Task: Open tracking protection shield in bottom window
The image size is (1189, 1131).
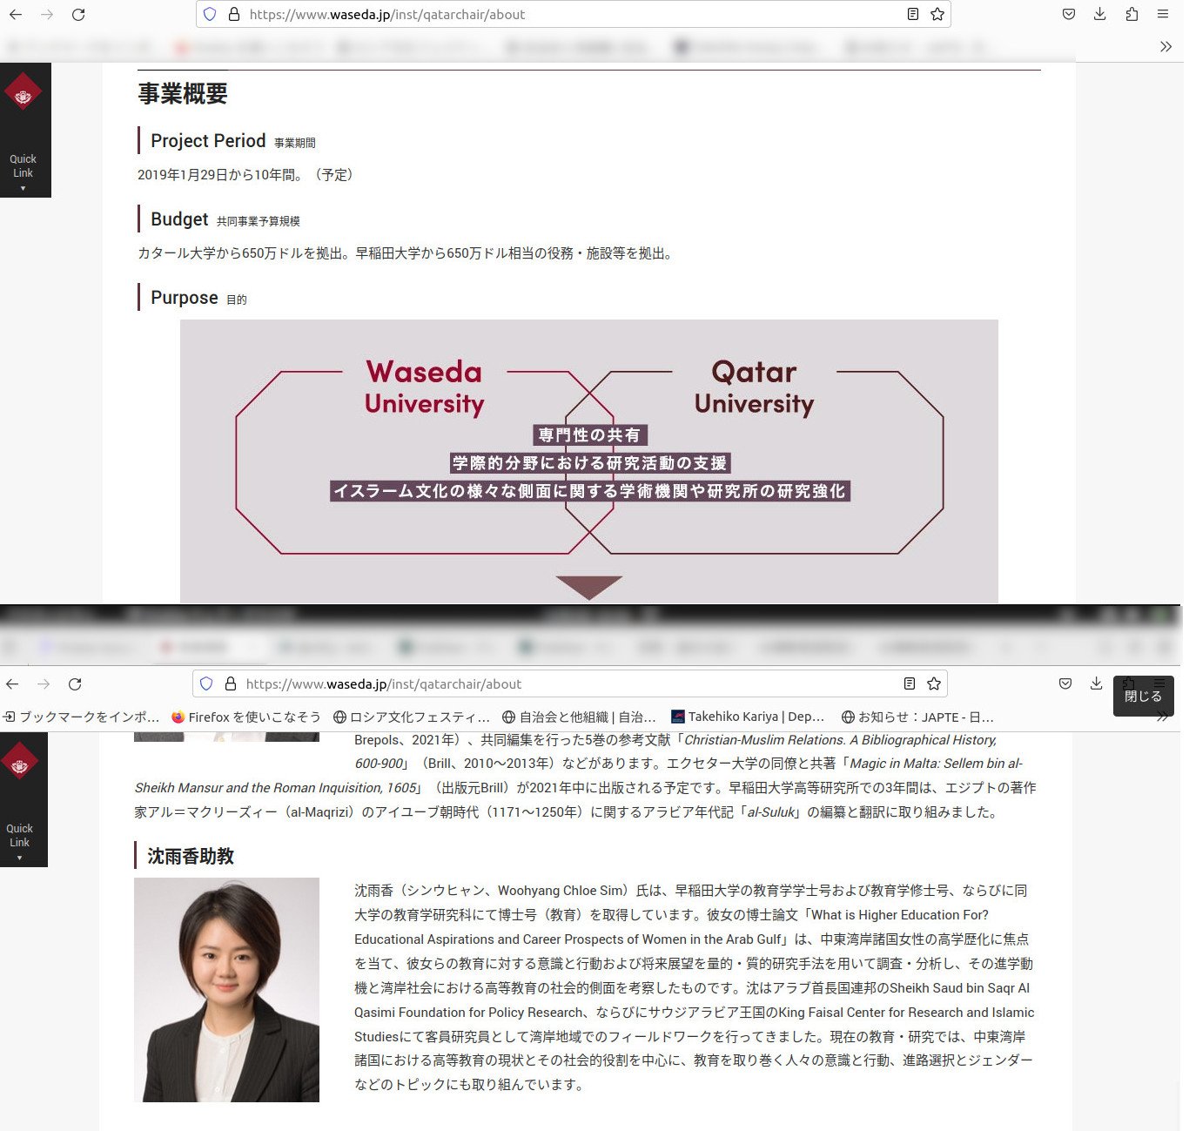Action: [x=206, y=683]
